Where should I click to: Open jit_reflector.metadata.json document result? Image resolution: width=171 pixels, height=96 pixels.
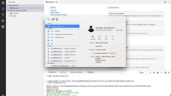62,66
